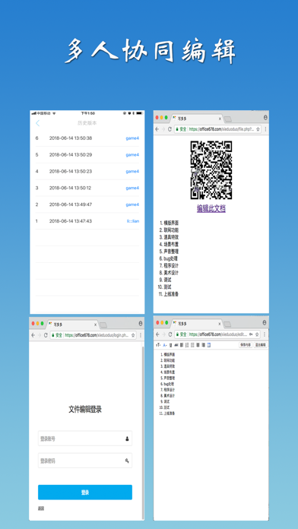Select the 写多多 tab in QR page browser
This screenshot has height=529, width=298.
coord(198,119)
